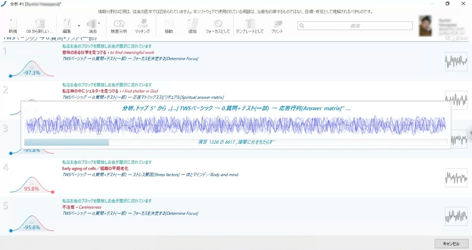Click result number 5 label
This screenshot has width=472, height=250.
pos(5,206)
